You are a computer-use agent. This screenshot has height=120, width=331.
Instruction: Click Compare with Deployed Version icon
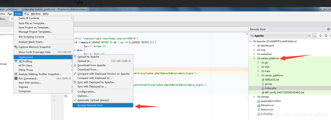(75, 74)
